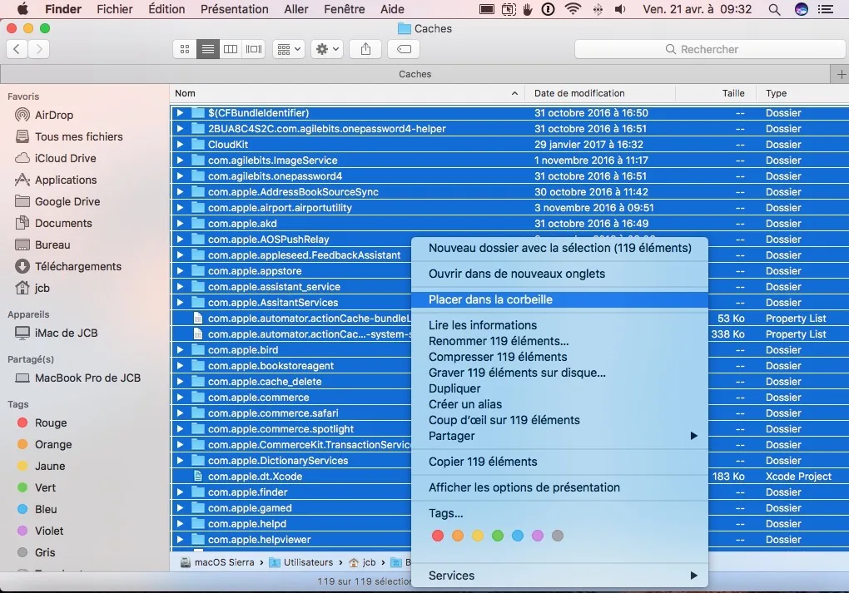Open the Partager submenu
This screenshot has width=849, height=593.
(x=560, y=436)
